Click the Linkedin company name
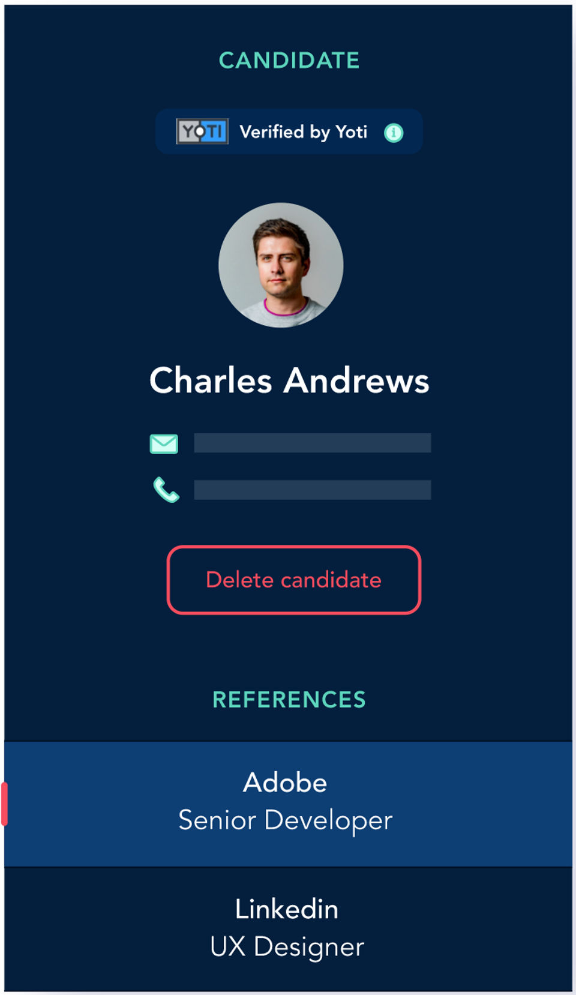The image size is (576, 995). pos(287,909)
